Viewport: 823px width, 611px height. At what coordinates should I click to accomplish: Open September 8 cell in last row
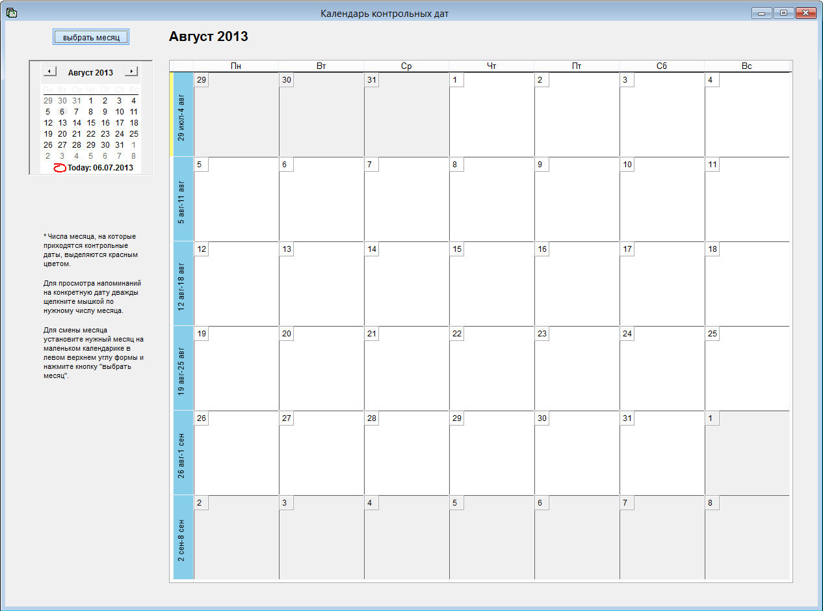pos(747,537)
